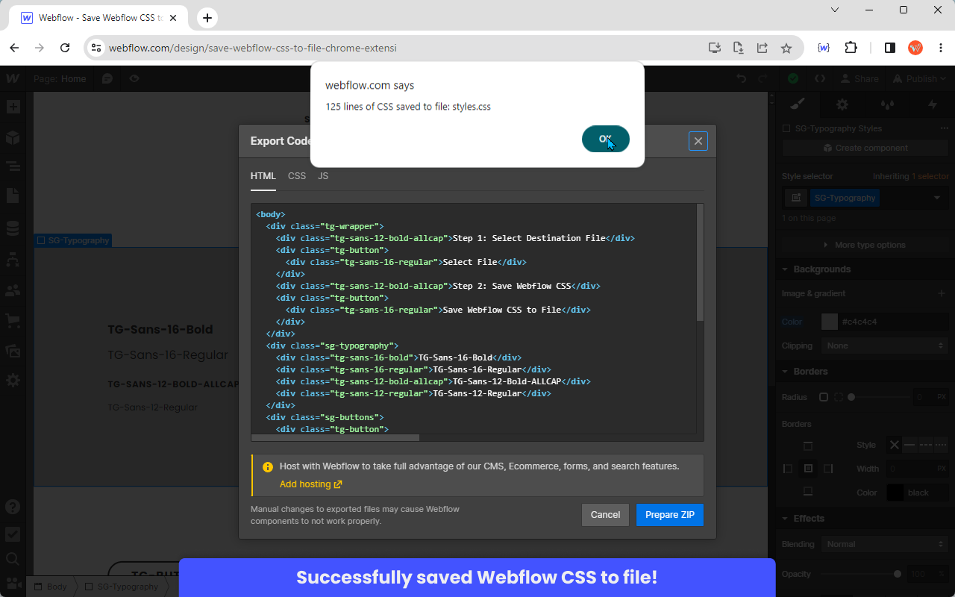Viewport: 955px width, 597px height.
Task: Switch to the HTML tab
Action: tap(263, 176)
